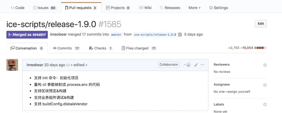This screenshot has width=282, height=113.
Task: Expand the More dropdown in navigation
Action: pyautogui.click(x=195, y=8)
